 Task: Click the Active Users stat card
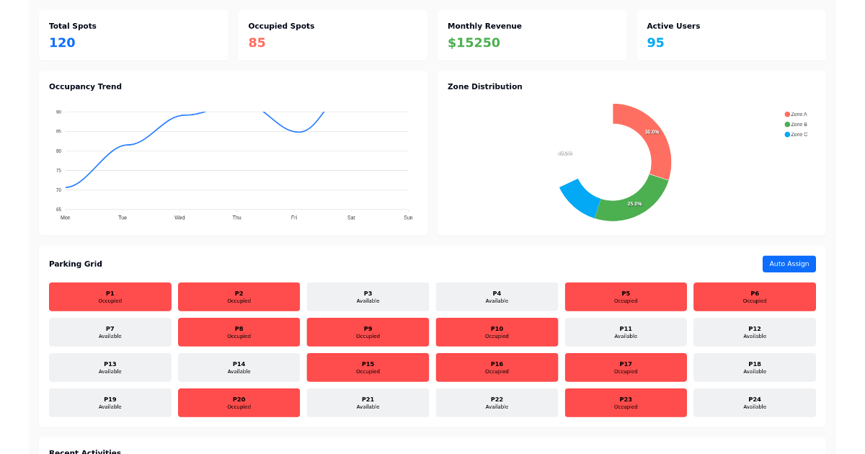click(731, 35)
